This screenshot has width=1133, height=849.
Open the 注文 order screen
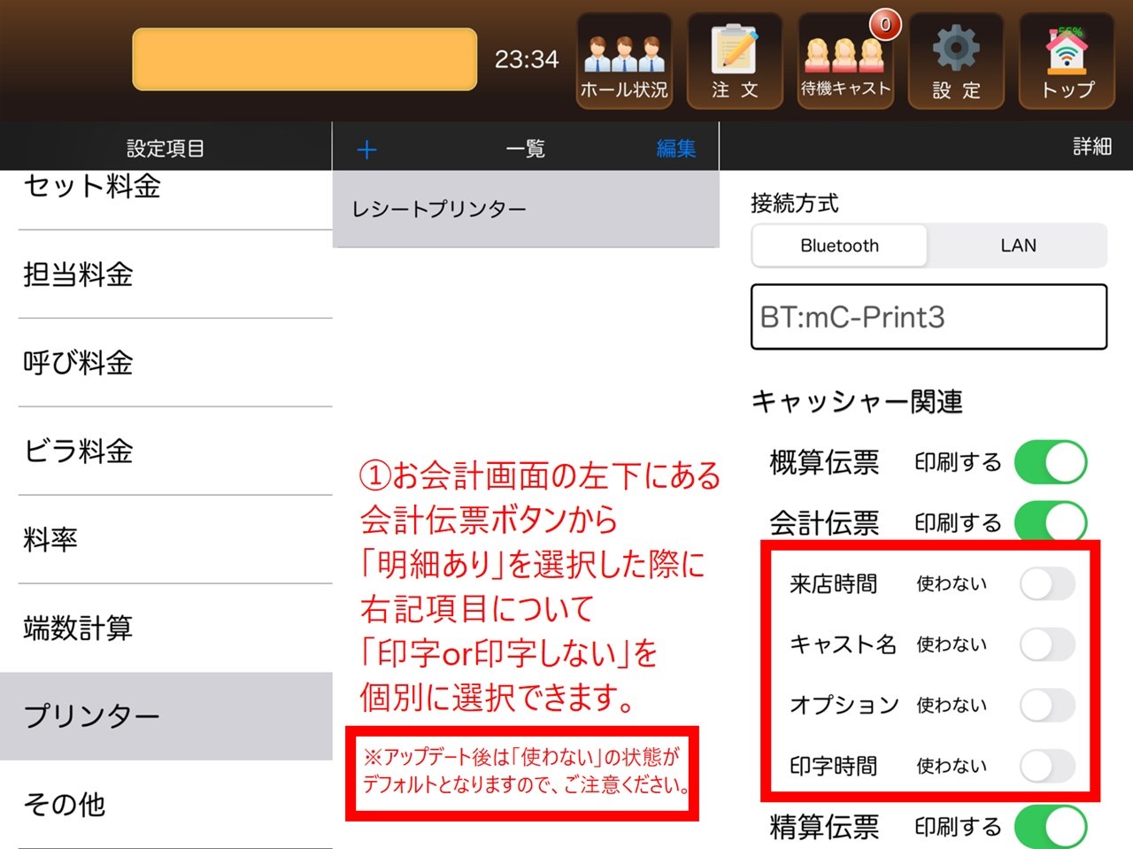(735, 61)
